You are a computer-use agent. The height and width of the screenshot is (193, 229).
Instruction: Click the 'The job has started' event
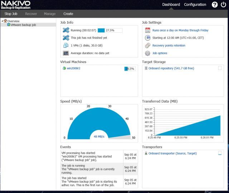tap(99, 182)
